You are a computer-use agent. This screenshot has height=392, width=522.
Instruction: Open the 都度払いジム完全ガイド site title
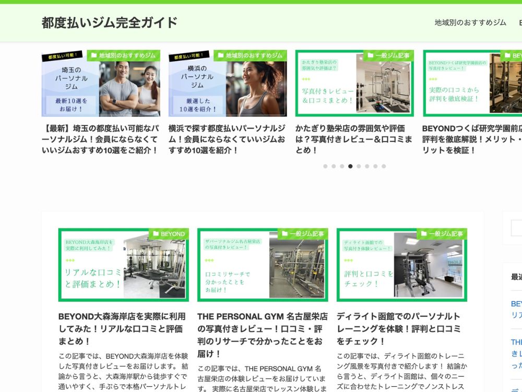coord(110,22)
